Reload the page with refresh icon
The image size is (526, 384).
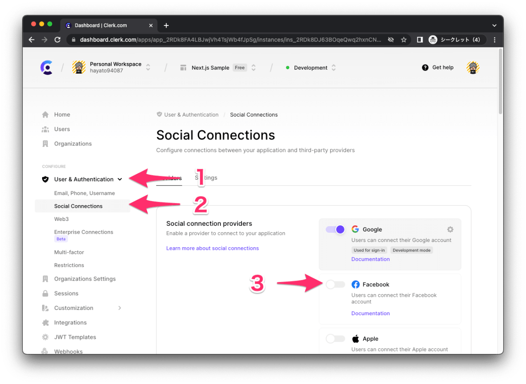click(57, 39)
